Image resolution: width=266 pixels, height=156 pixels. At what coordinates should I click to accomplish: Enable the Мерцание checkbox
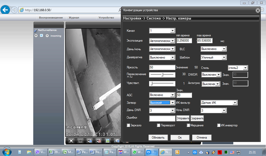coord(188,125)
